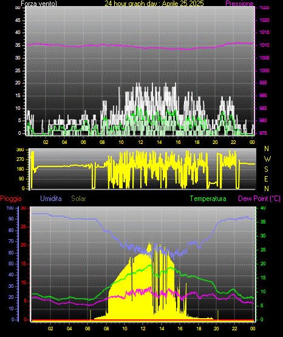Click the W compass direction letter
This screenshot has height=337, width=283.
[267, 159]
